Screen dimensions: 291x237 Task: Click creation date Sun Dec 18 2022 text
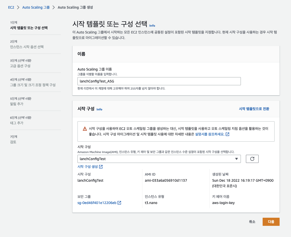click(243, 183)
